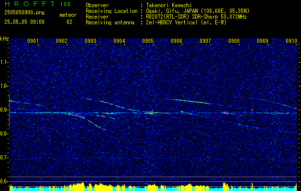
Task: Click the 0.7 frequency axis label
Action: coord(4,158)
